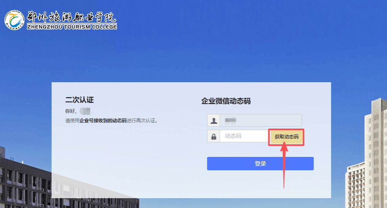Submit with the blue 登录 button
The width and height of the screenshot is (387, 208).
(260, 164)
